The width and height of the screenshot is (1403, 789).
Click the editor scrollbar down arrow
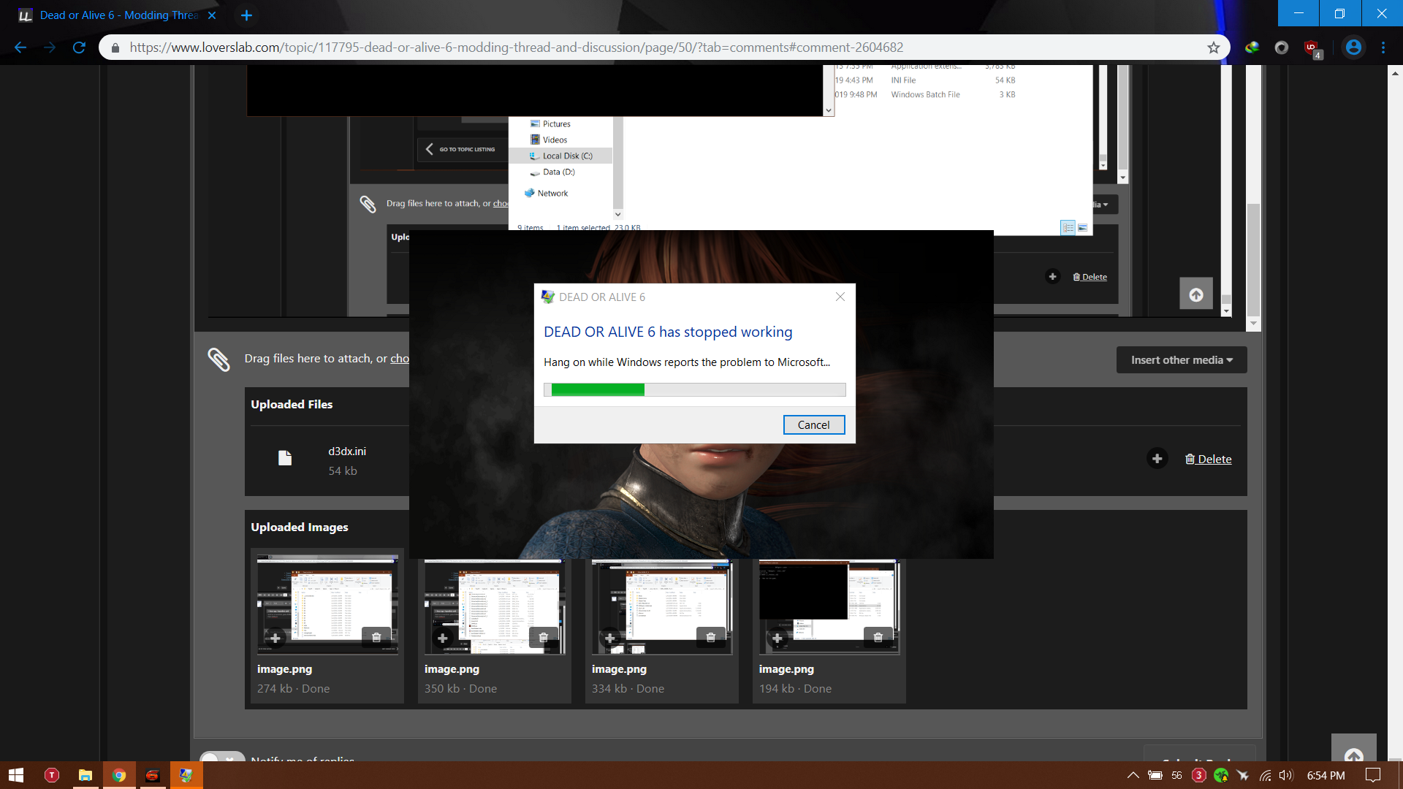[x=1254, y=324]
